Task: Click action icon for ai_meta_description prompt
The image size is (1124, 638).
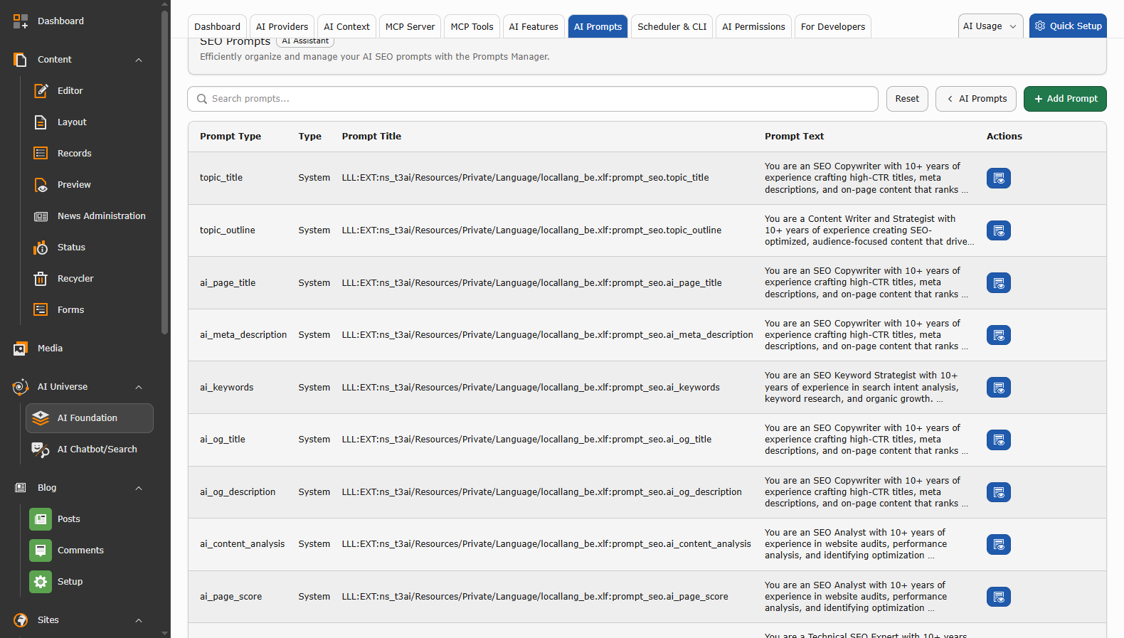Action: pos(999,335)
